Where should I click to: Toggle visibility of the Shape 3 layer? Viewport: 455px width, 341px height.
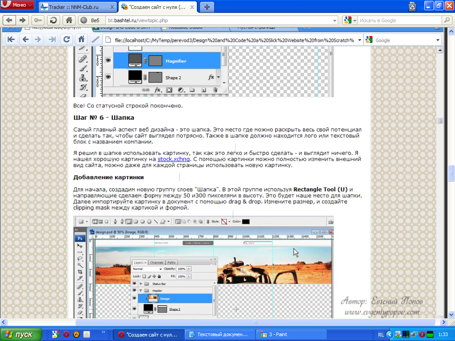pyautogui.click(x=134, y=309)
